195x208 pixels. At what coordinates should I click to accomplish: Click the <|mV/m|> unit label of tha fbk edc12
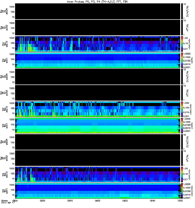point(190,44)
